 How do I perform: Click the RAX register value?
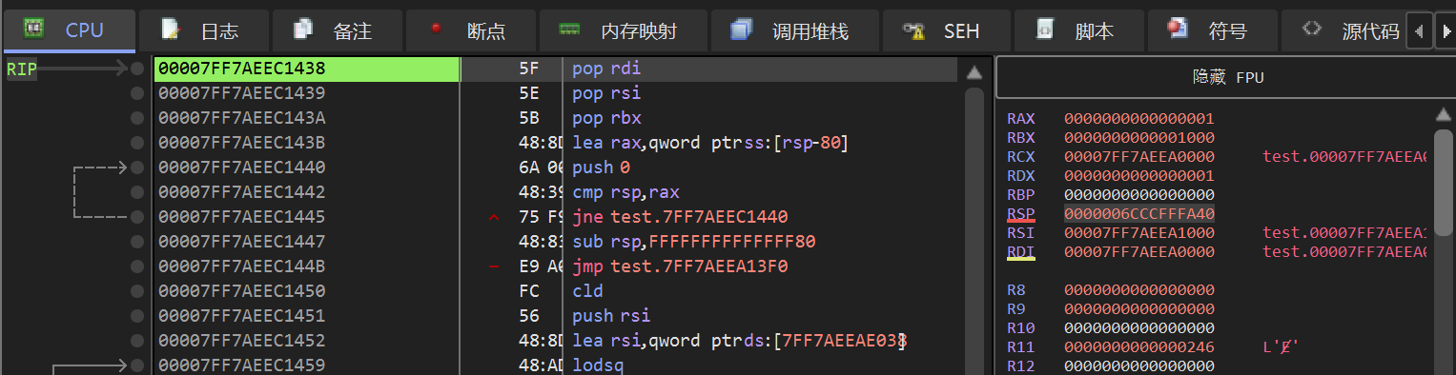point(1139,119)
